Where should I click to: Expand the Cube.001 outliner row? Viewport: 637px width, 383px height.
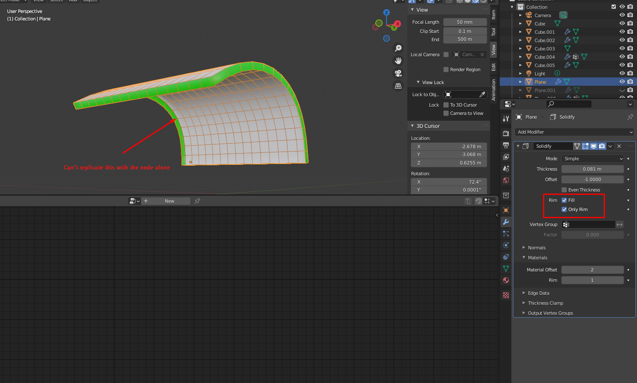[x=521, y=32]
